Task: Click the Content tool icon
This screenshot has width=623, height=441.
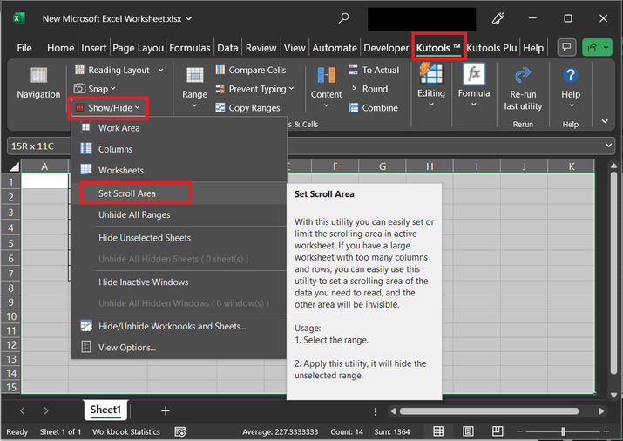Action: pos(326,76)
